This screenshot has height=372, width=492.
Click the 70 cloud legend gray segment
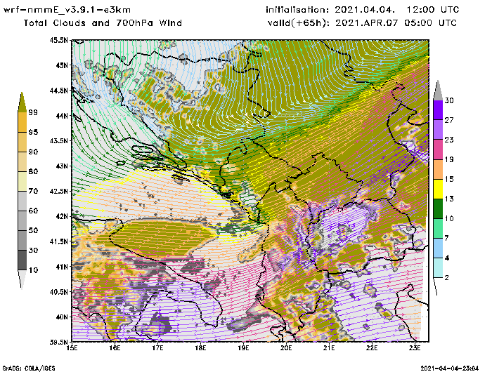click(x=22, y=201)
